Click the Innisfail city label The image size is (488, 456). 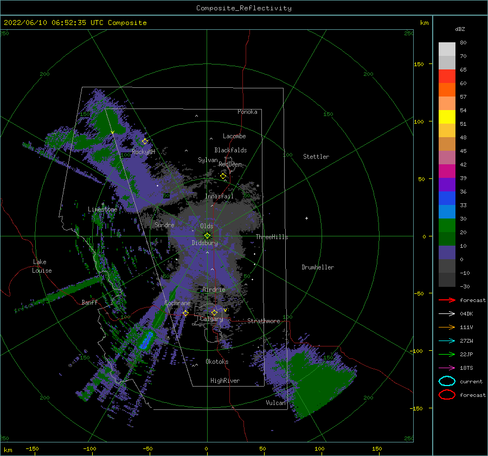(x=219, y=196)
